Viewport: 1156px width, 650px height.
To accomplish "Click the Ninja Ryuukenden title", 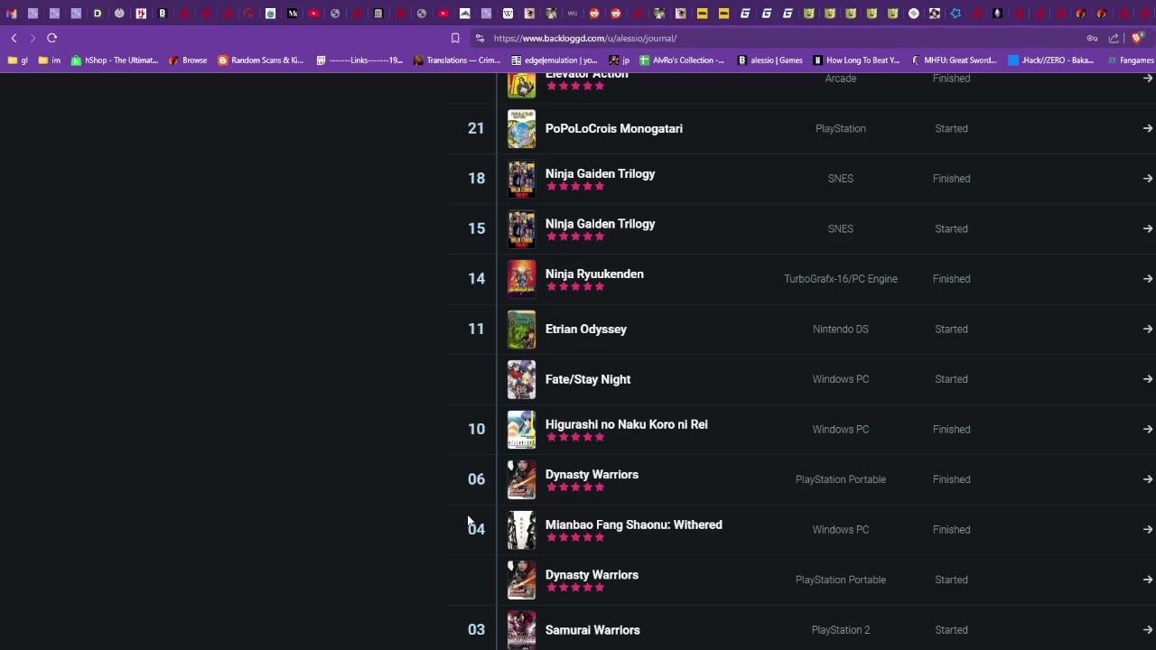I will pyautogui.click(x=594, y=274).
